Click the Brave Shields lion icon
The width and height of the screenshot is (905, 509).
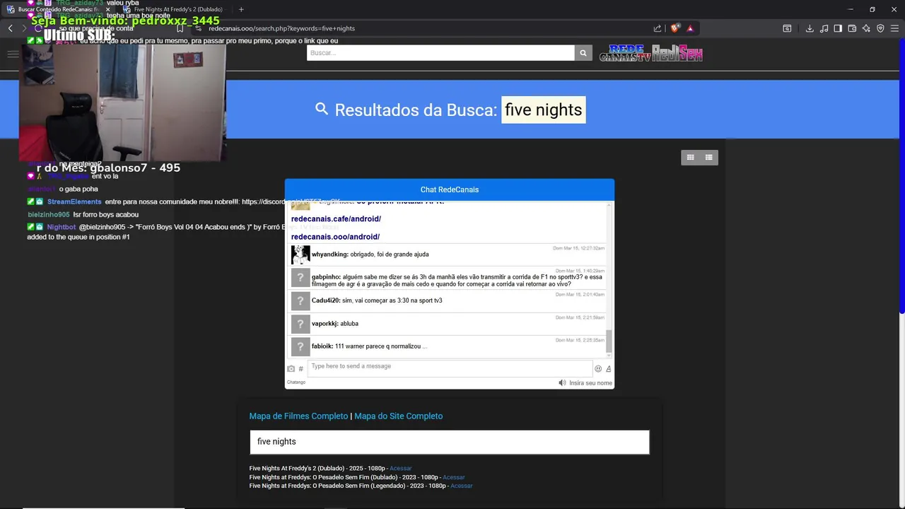pyautogui.click(x=675, y=28)
